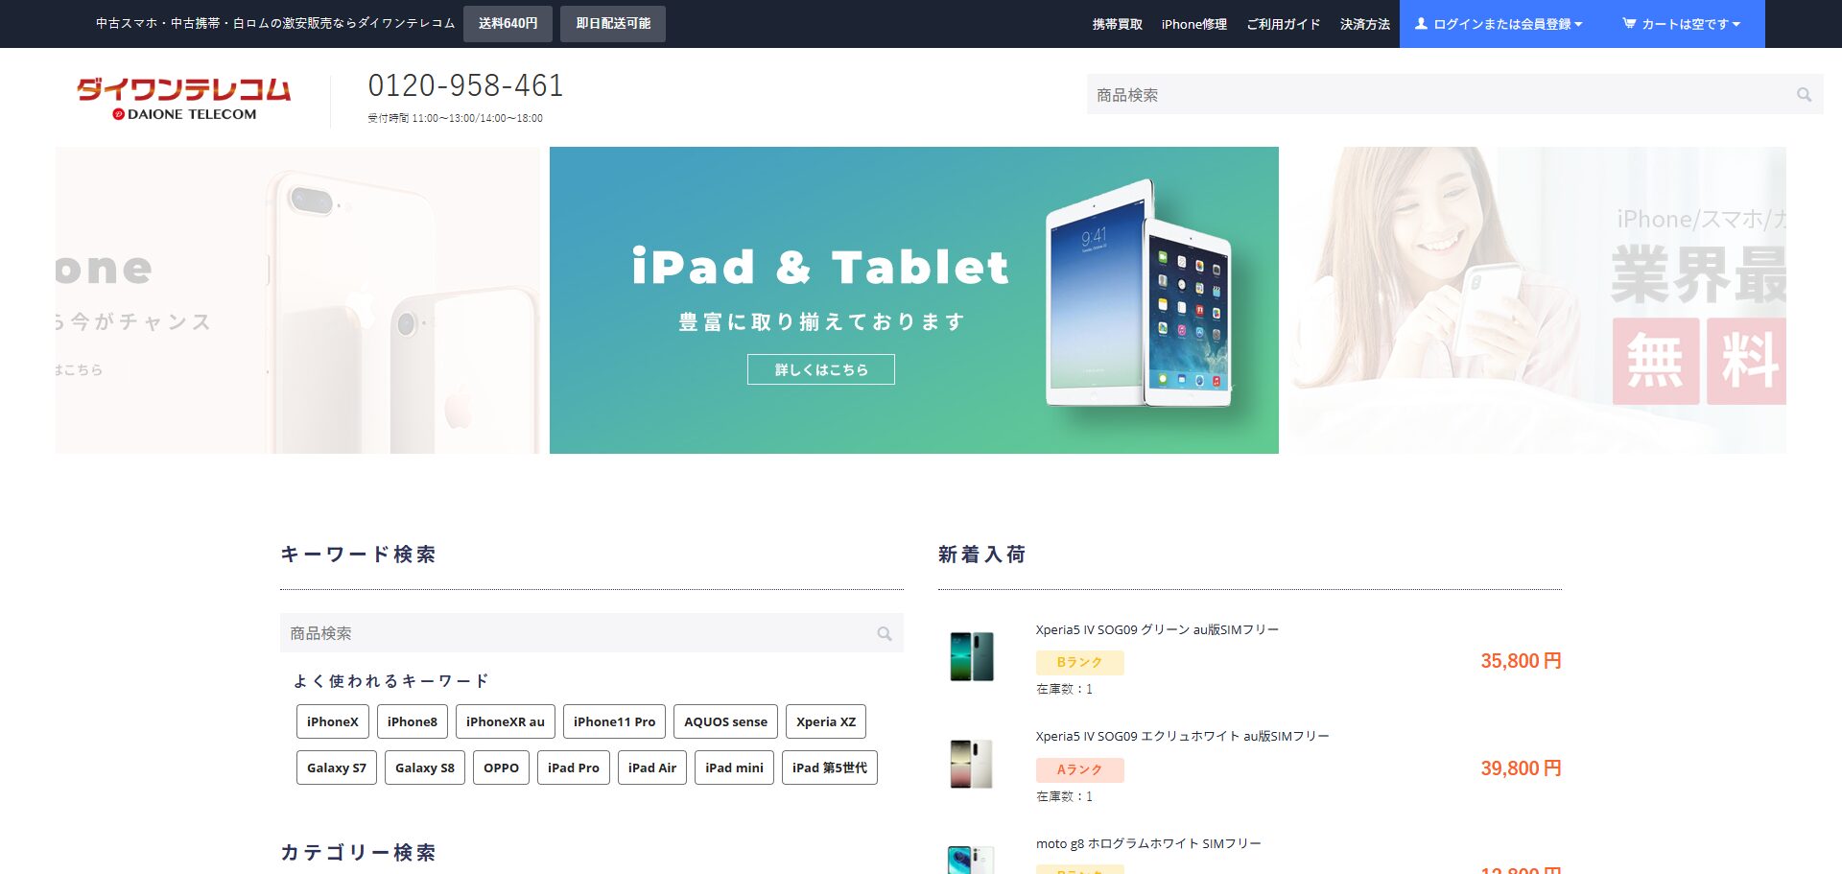Open the green Xperia5 IV product thumbnail

tap(971, 657)
